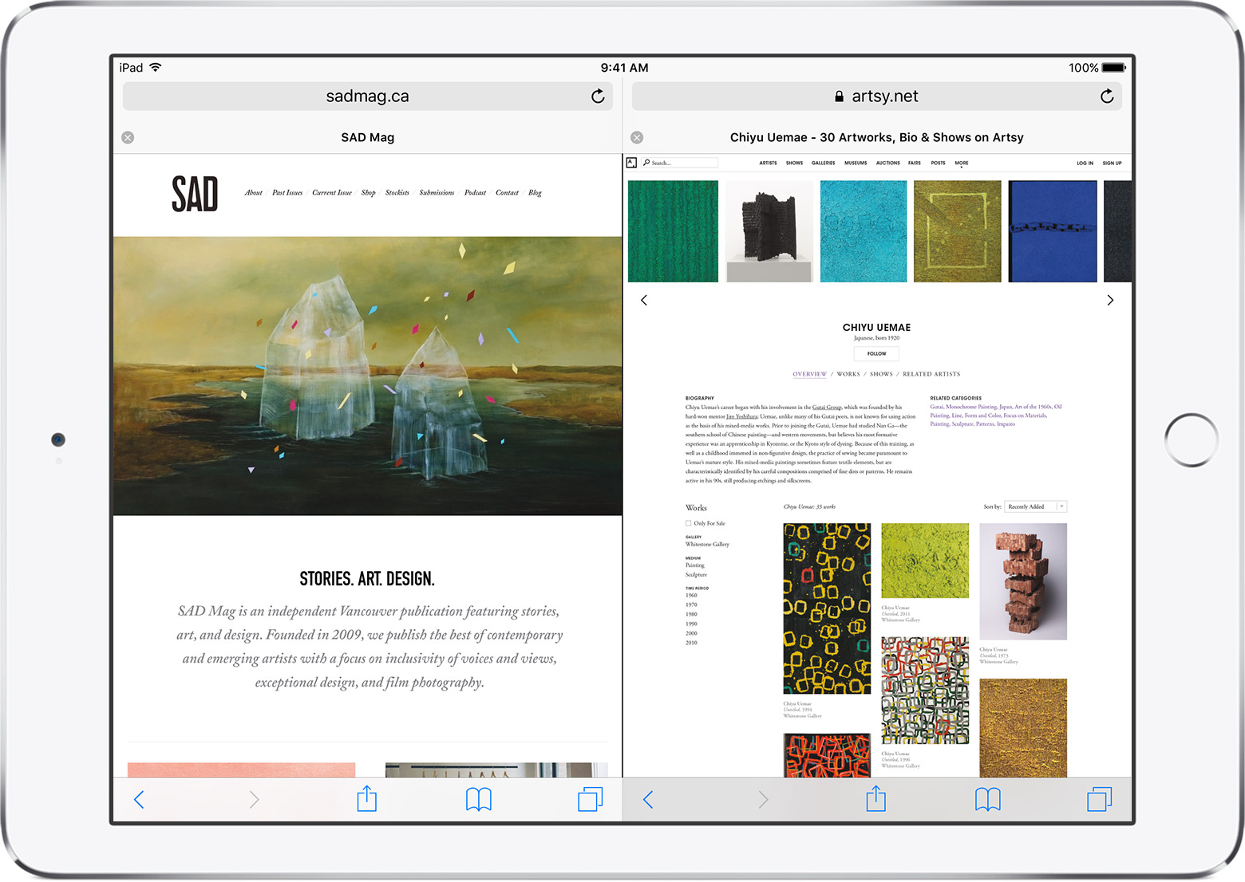Viewport: 1245px width, 882px height.
Task: Open the Whitestone Gallery filter link
Action: (x=707, y=545)
